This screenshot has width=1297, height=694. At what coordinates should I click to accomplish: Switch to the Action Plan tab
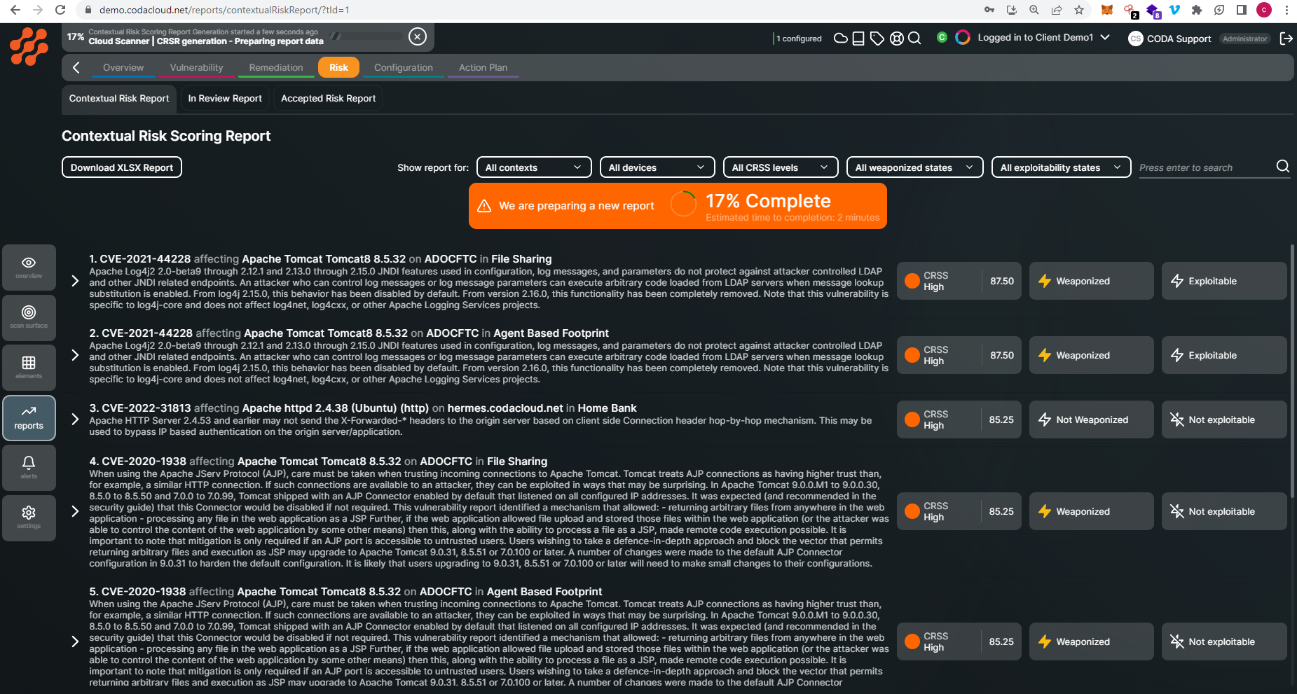coord(483,68)
